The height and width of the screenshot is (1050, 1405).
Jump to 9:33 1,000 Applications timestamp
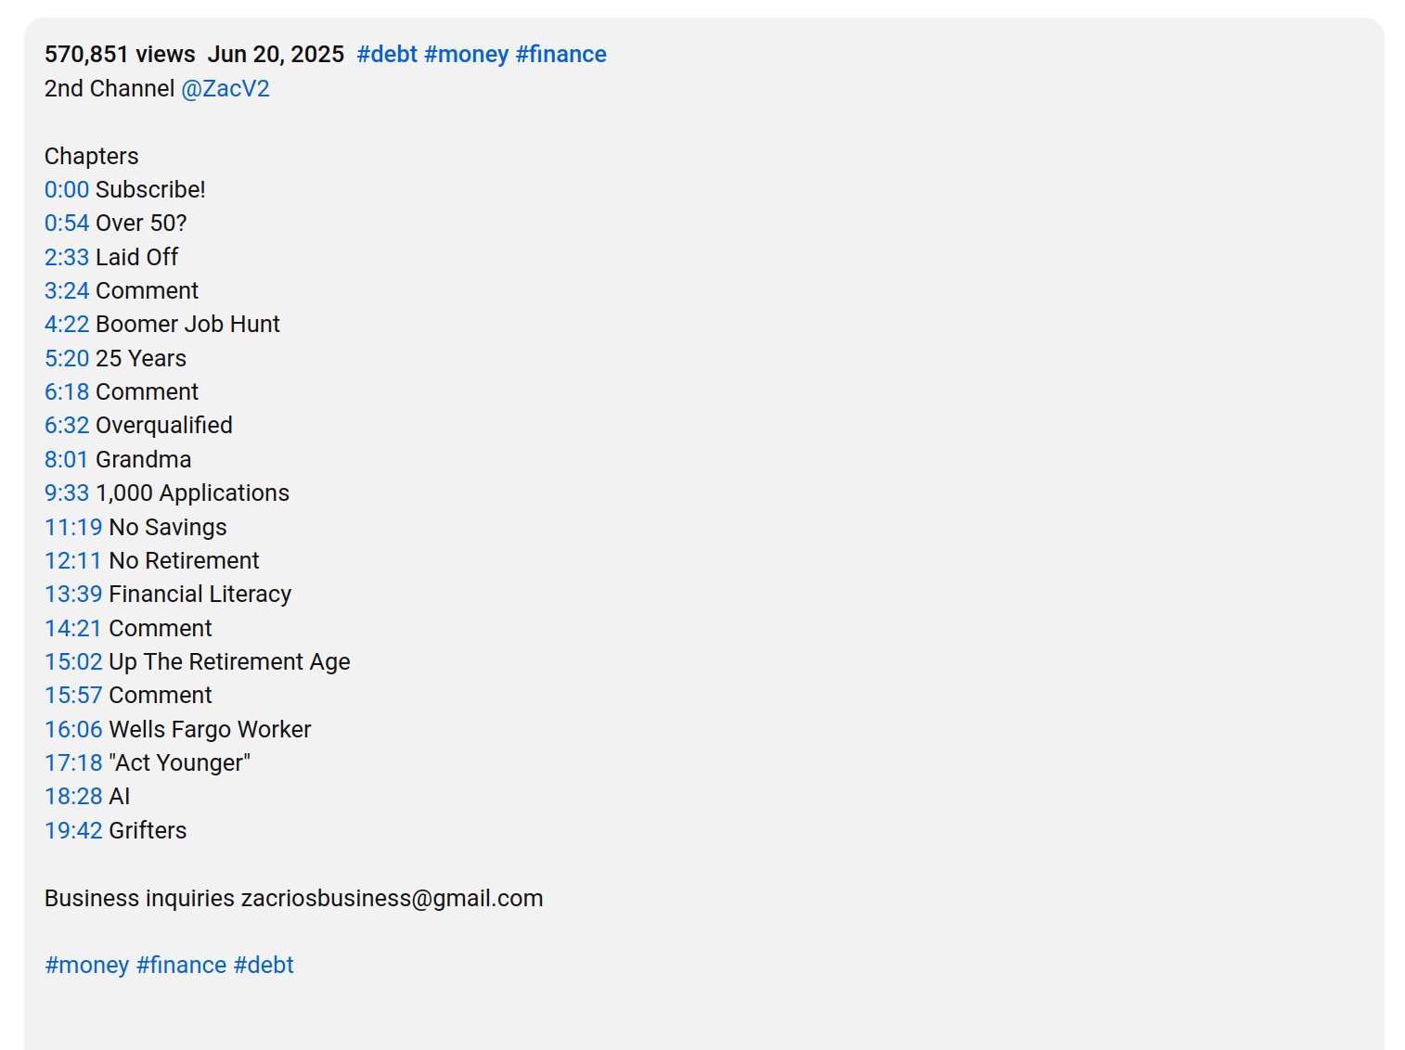pos(67,493)
